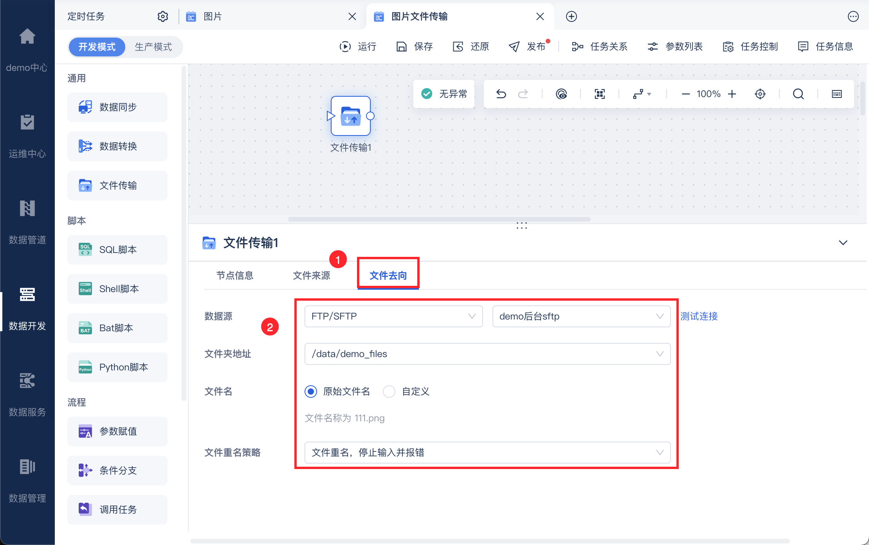Click the zoom-out minus icon
This screenshot has height=545, width=869.
pyautogui.click(x=685, y=94)
